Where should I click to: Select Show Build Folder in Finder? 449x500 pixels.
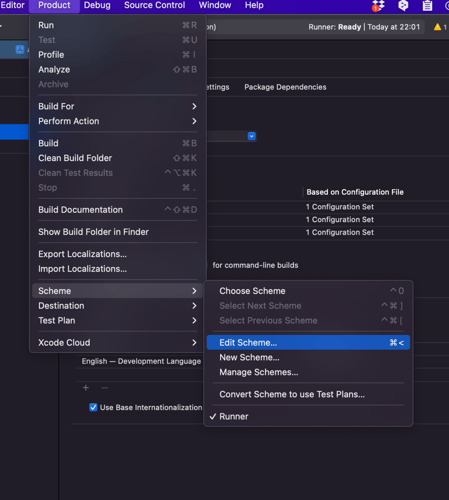click(x=118, y=232)
